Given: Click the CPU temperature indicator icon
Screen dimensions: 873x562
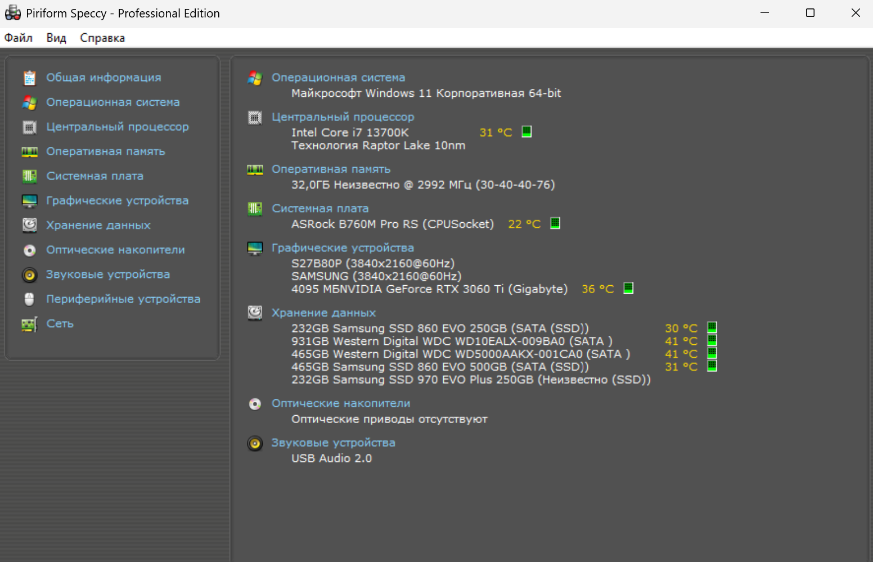Looking at the screenshot, I should tap(526, 132).
